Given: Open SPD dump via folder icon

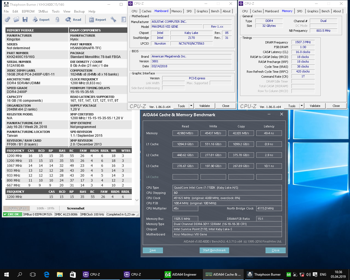Looking at the screenshot, I should (16, 19).
